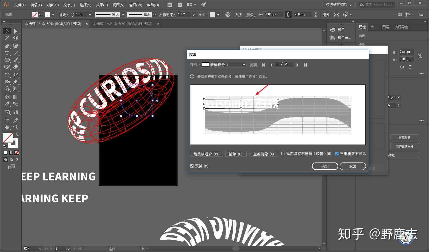Click the 缩放以适合 (Scale to Fit) button
Image resolution: width=429 pixels, height=252 pixels.
tap(206, 154)
